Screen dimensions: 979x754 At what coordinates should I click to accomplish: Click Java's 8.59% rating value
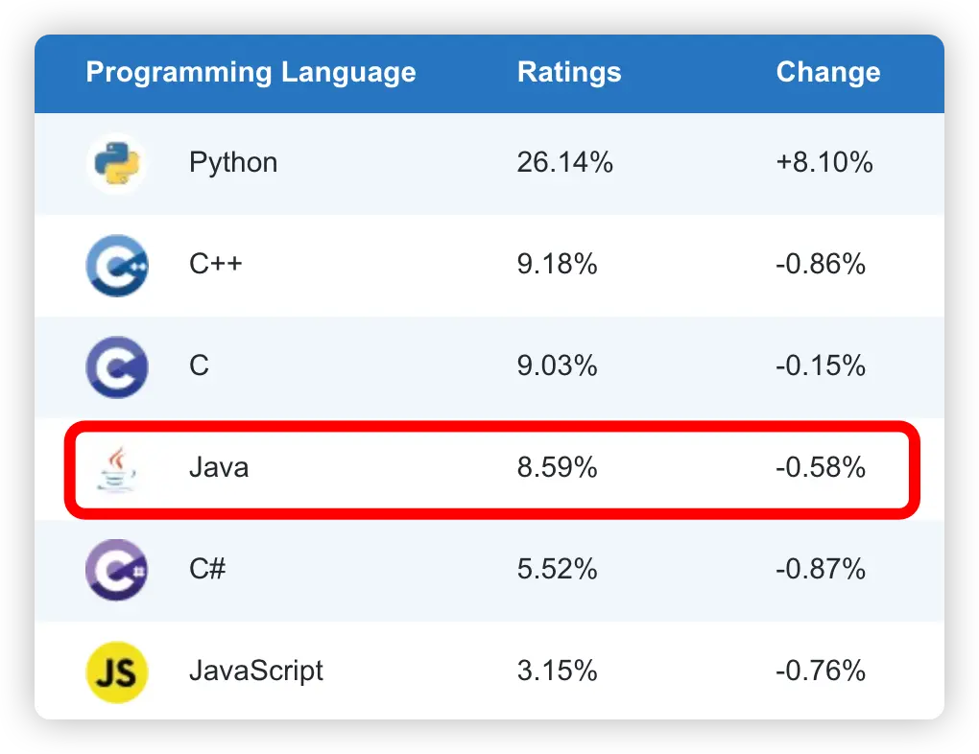coord(557,468)
